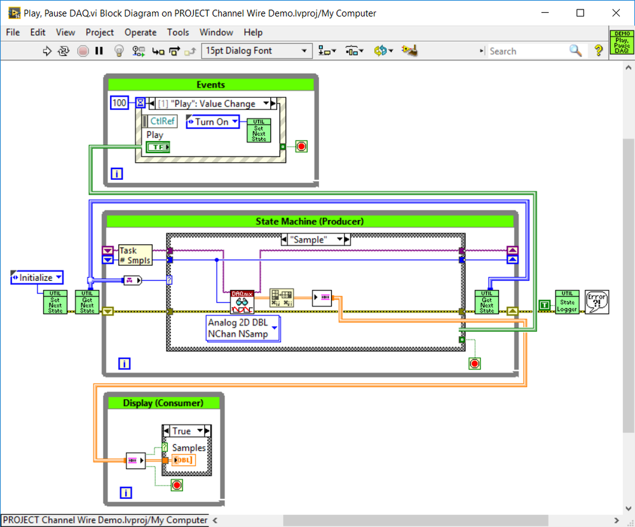Click the Context Help question mark
This screenshot has height=527, width=635.
click(598, 51)
